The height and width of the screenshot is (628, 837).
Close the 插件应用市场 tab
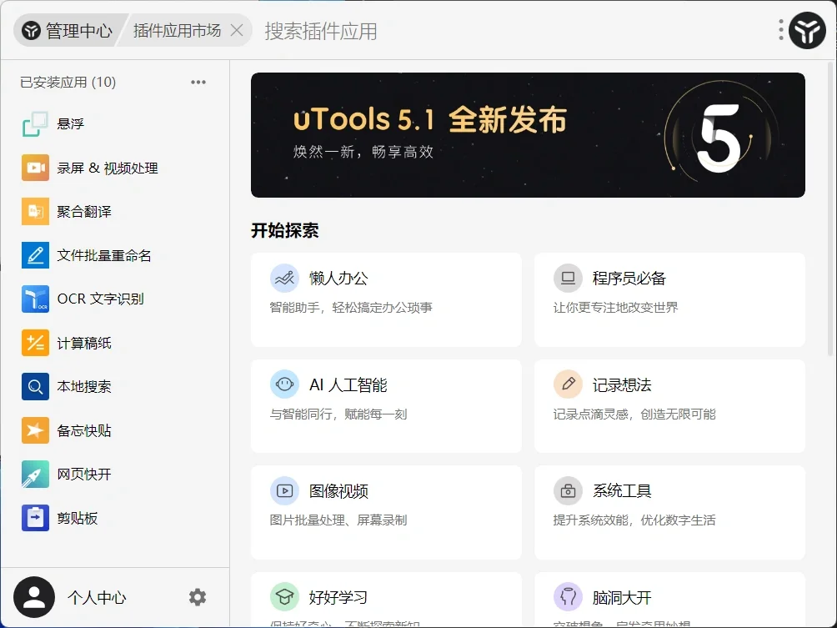(x=237, y=30)
